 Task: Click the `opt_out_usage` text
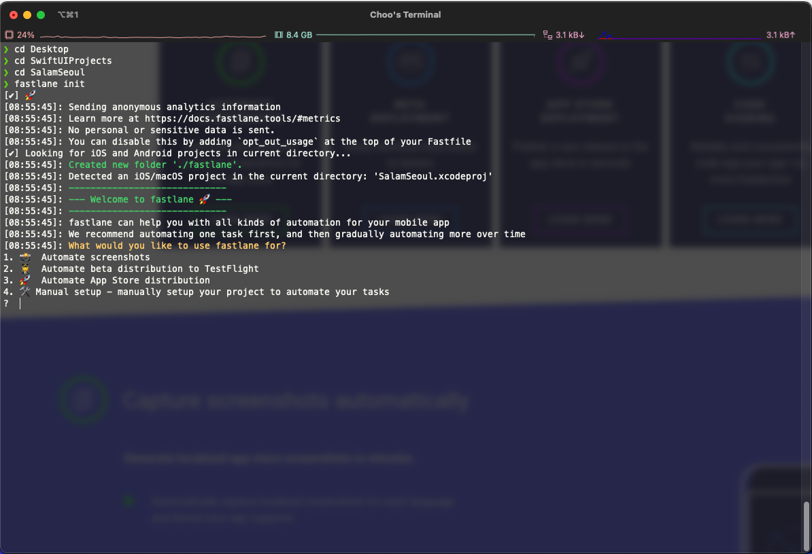point(278,142)
